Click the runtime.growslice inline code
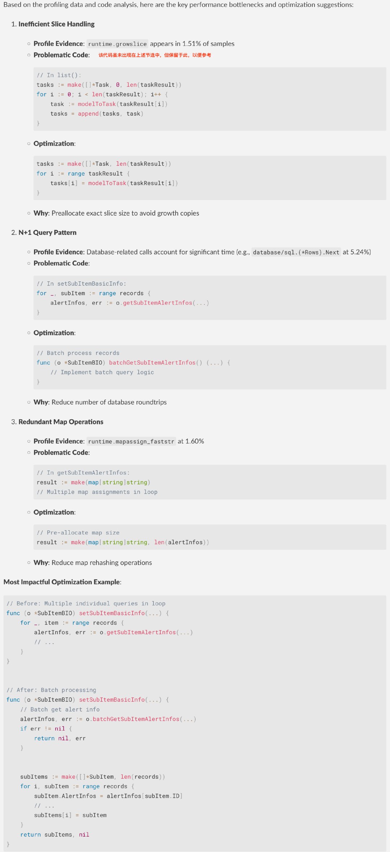This screenshot has width=390, height=852. coord(117,44)
